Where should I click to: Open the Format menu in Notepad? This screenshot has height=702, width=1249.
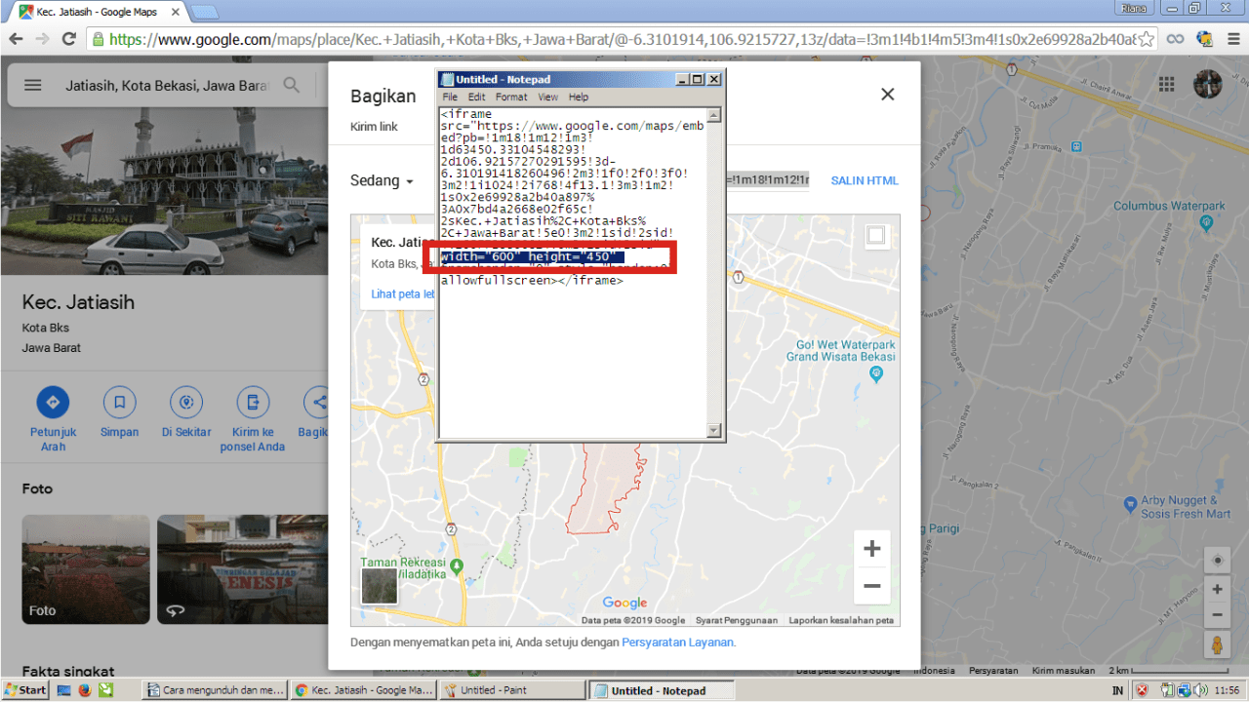511,97
